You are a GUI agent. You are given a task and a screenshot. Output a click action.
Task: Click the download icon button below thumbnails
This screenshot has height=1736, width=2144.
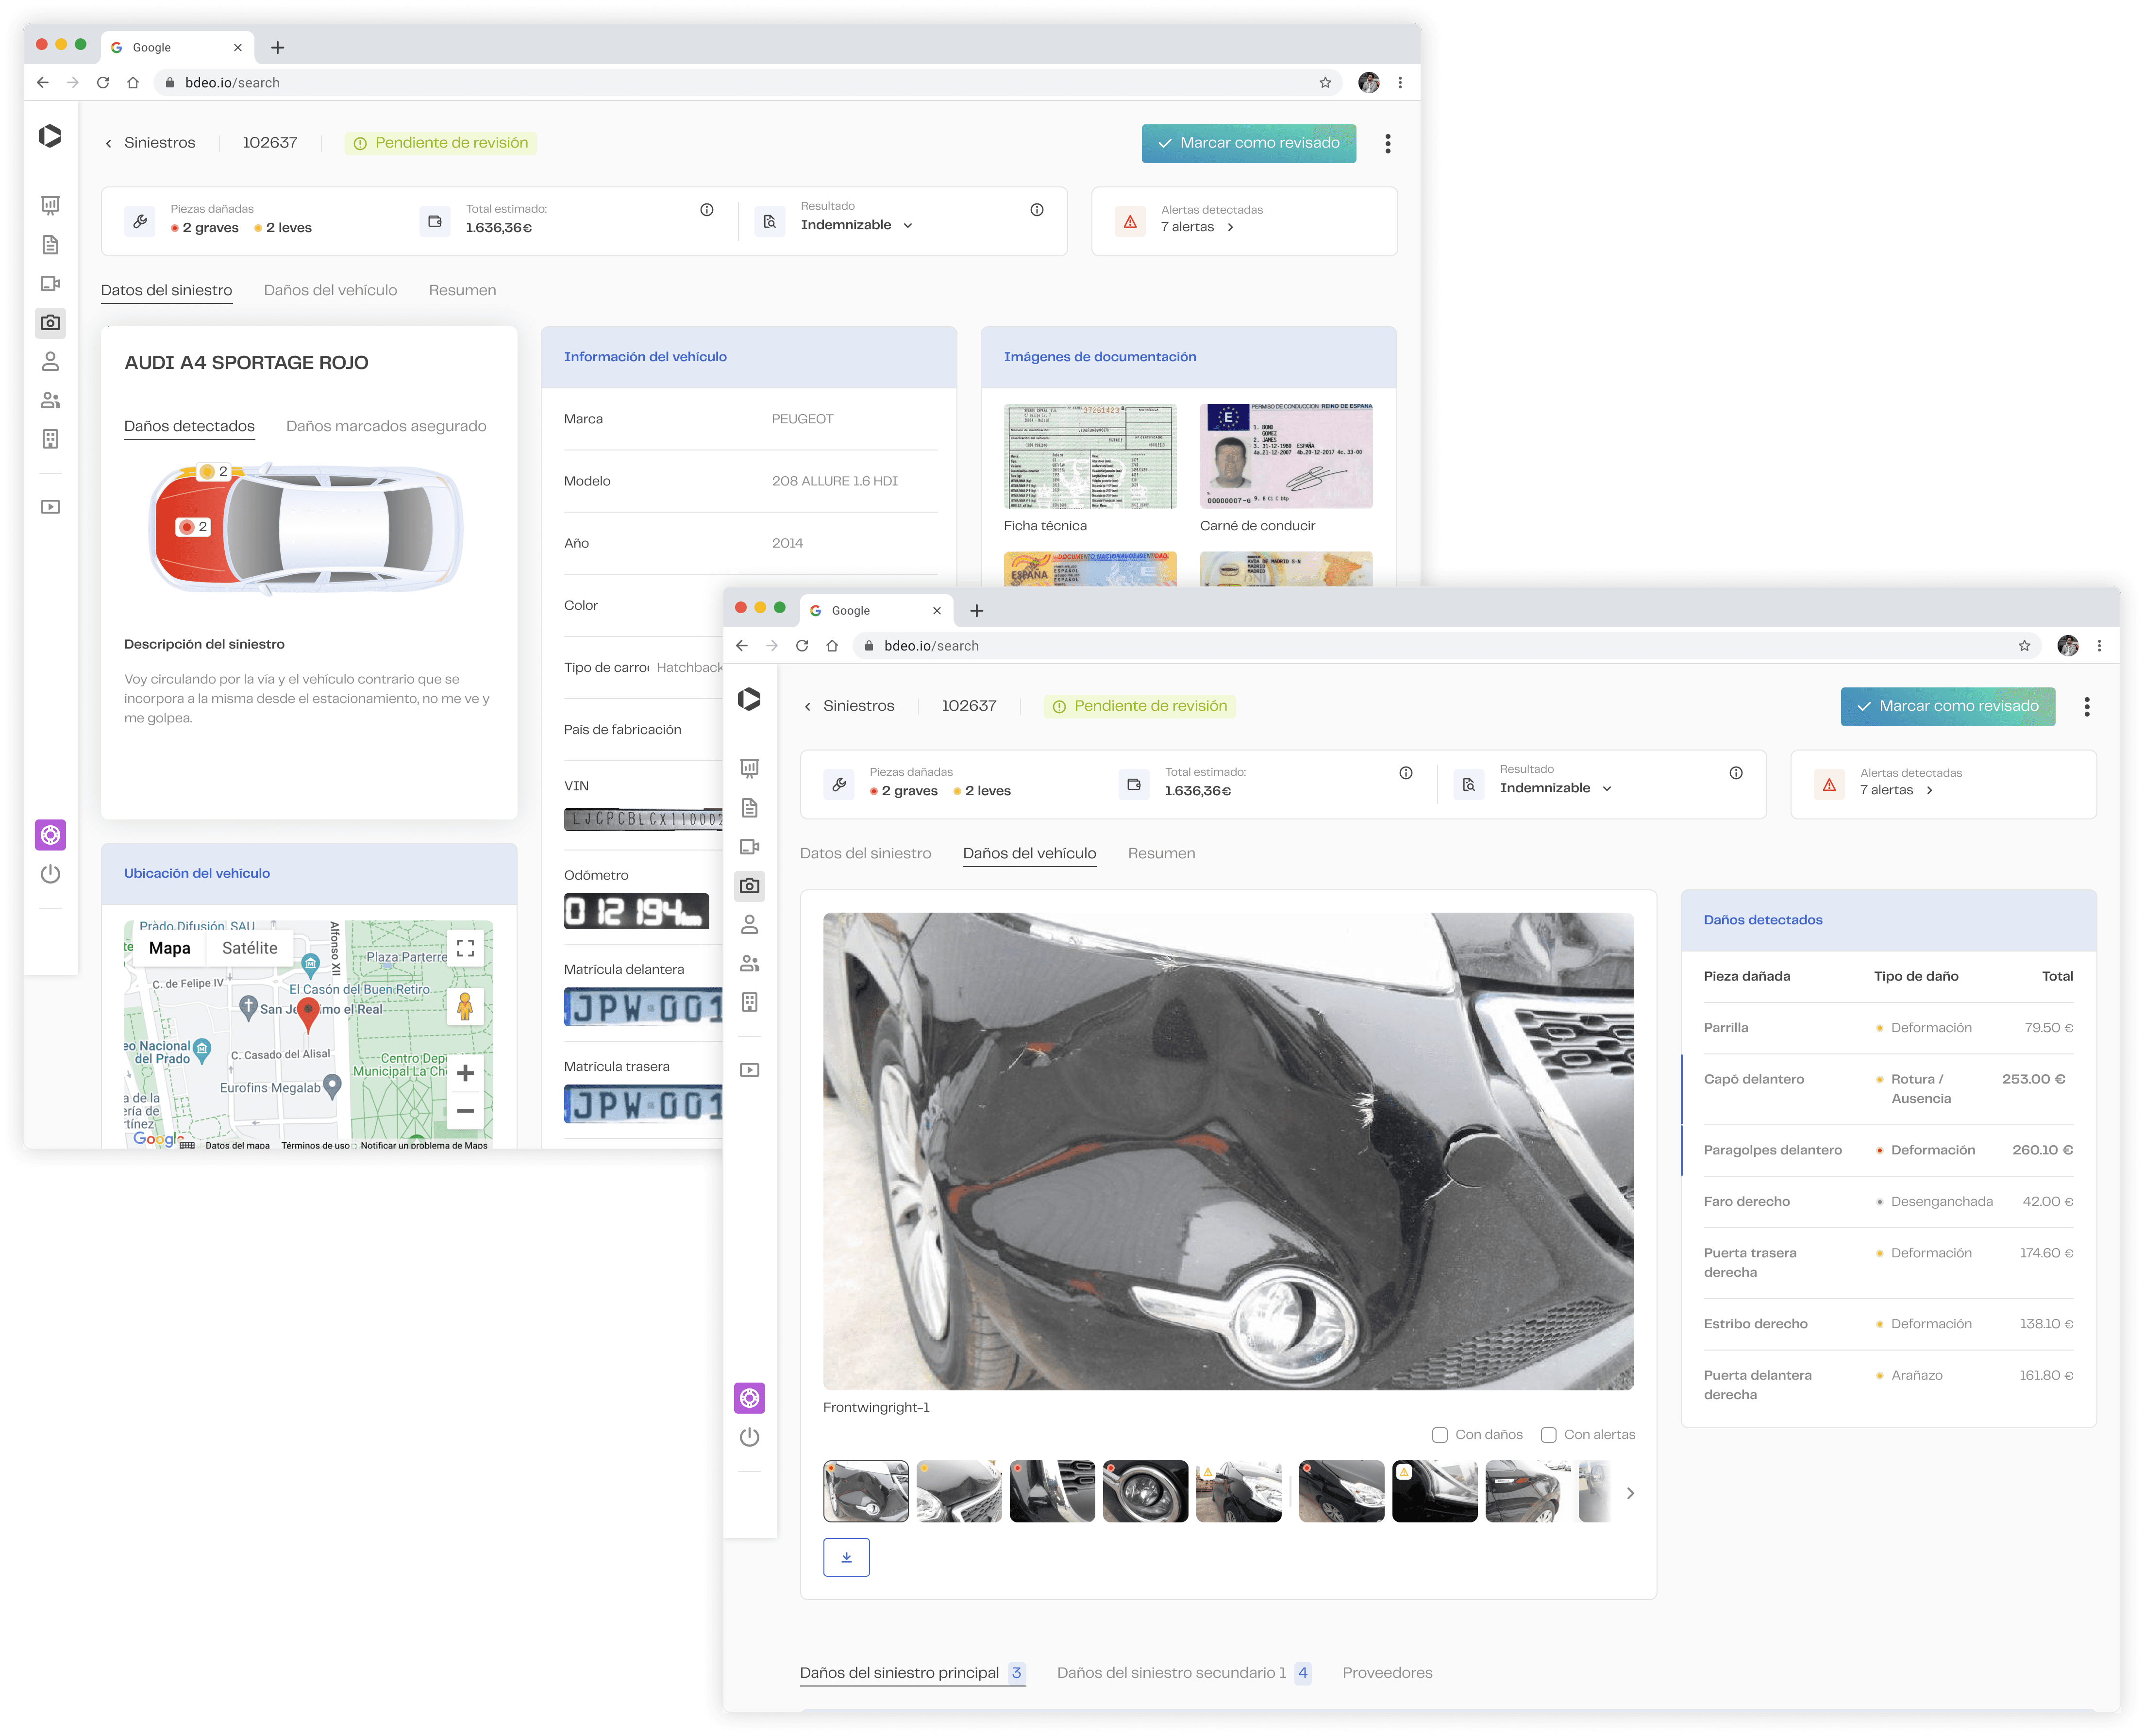click(846, 1557)
